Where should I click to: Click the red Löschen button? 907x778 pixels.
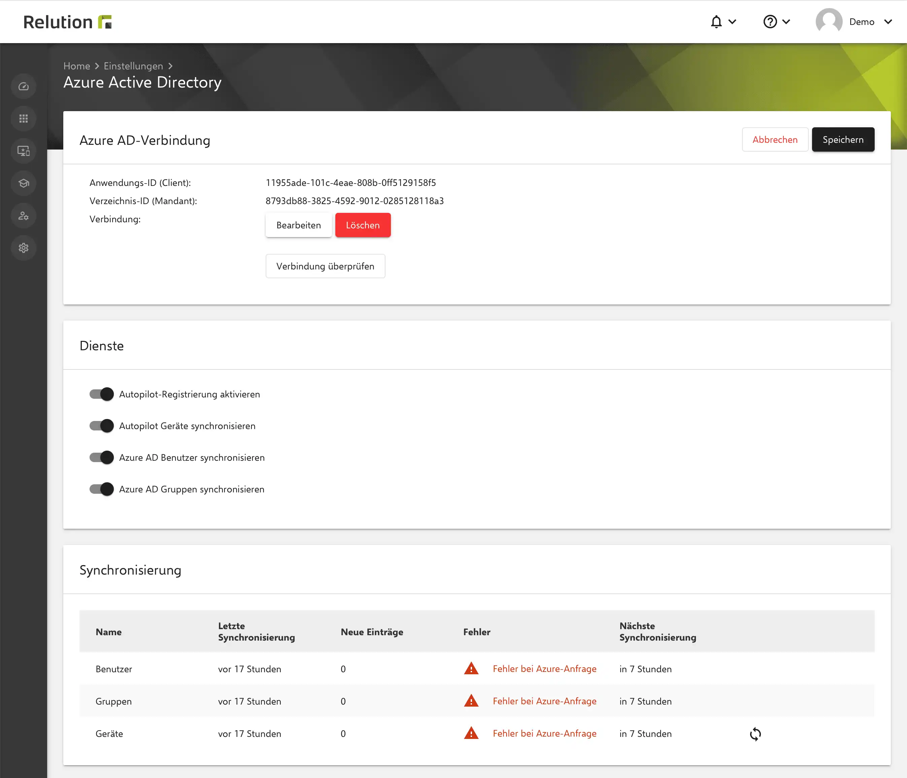(363, 225)
